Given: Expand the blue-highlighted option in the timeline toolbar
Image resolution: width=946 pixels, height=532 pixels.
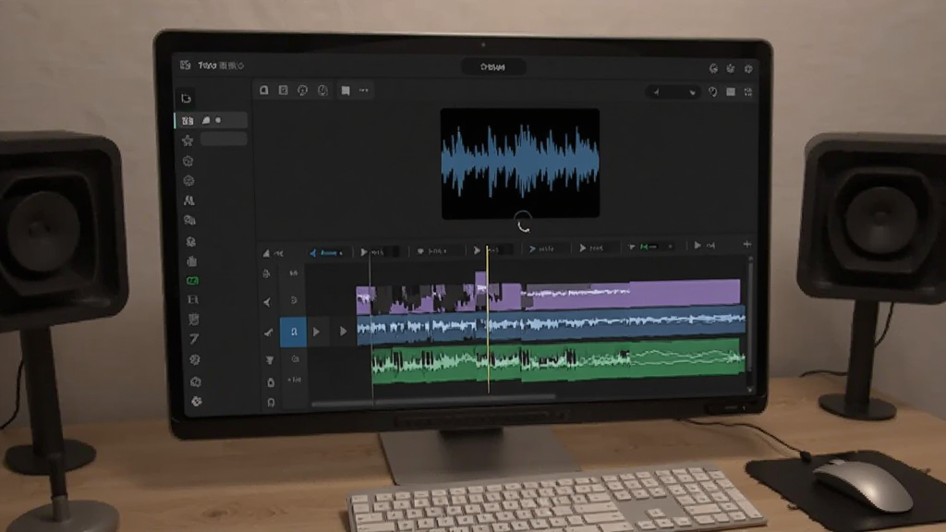Looking at the screenshot, I should pos(326,253).
